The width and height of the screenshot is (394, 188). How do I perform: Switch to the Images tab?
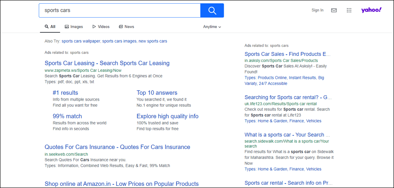point(74,27)
